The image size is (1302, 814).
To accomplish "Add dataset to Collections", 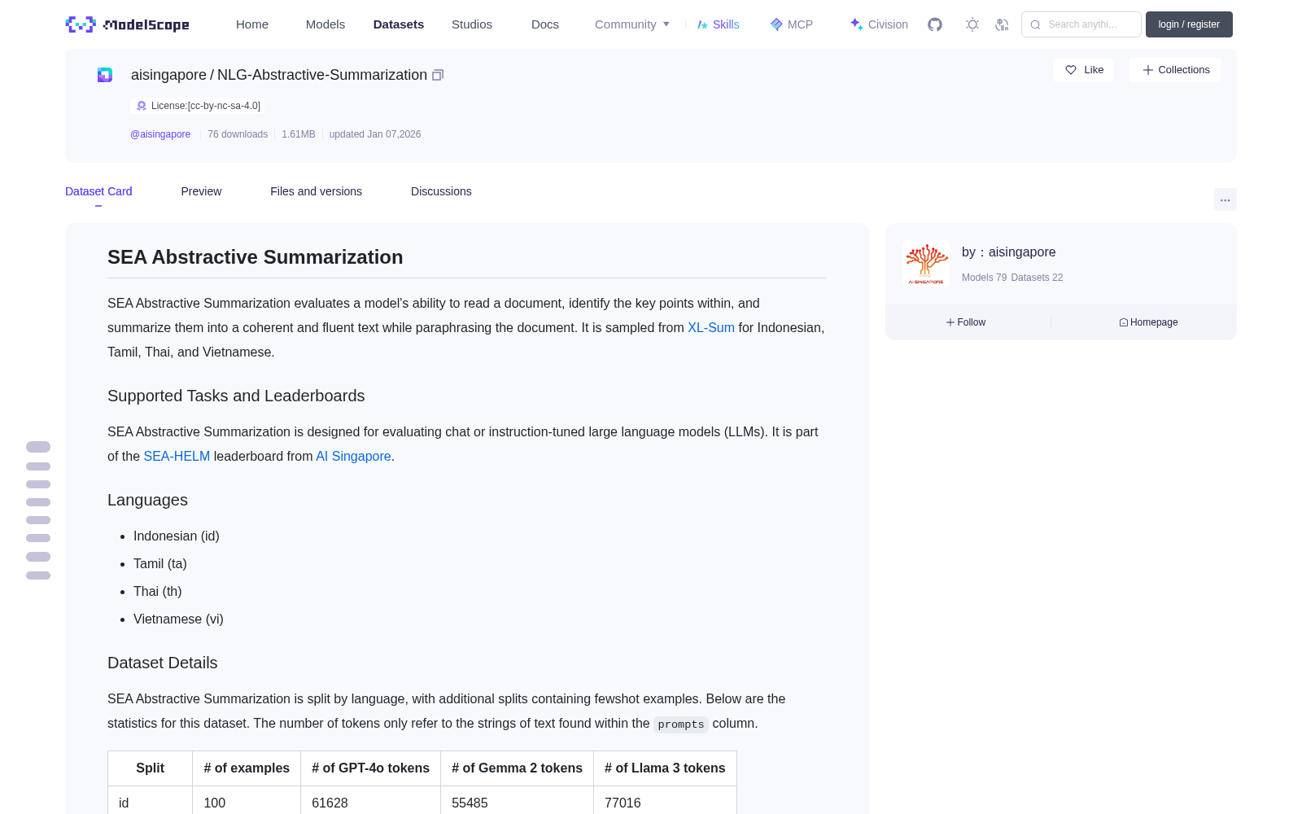I will (1175, 70).
